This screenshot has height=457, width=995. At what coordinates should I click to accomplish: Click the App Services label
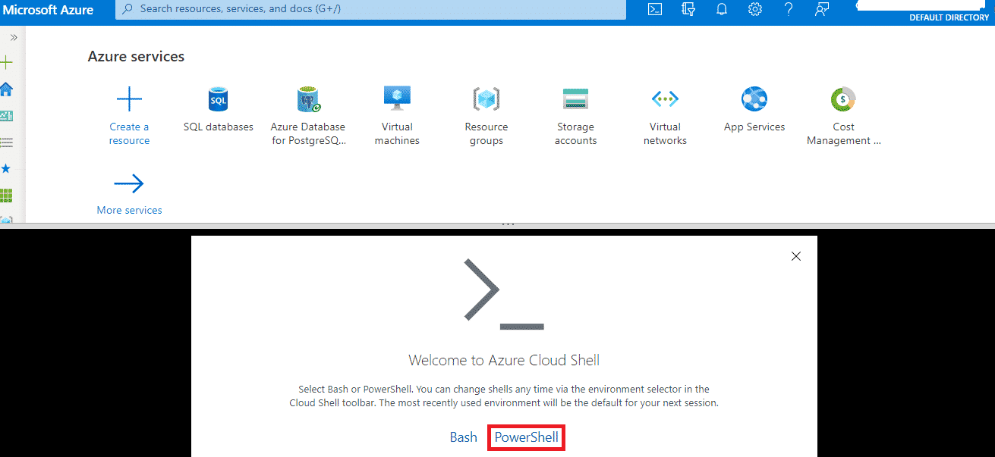coord(754,127)
